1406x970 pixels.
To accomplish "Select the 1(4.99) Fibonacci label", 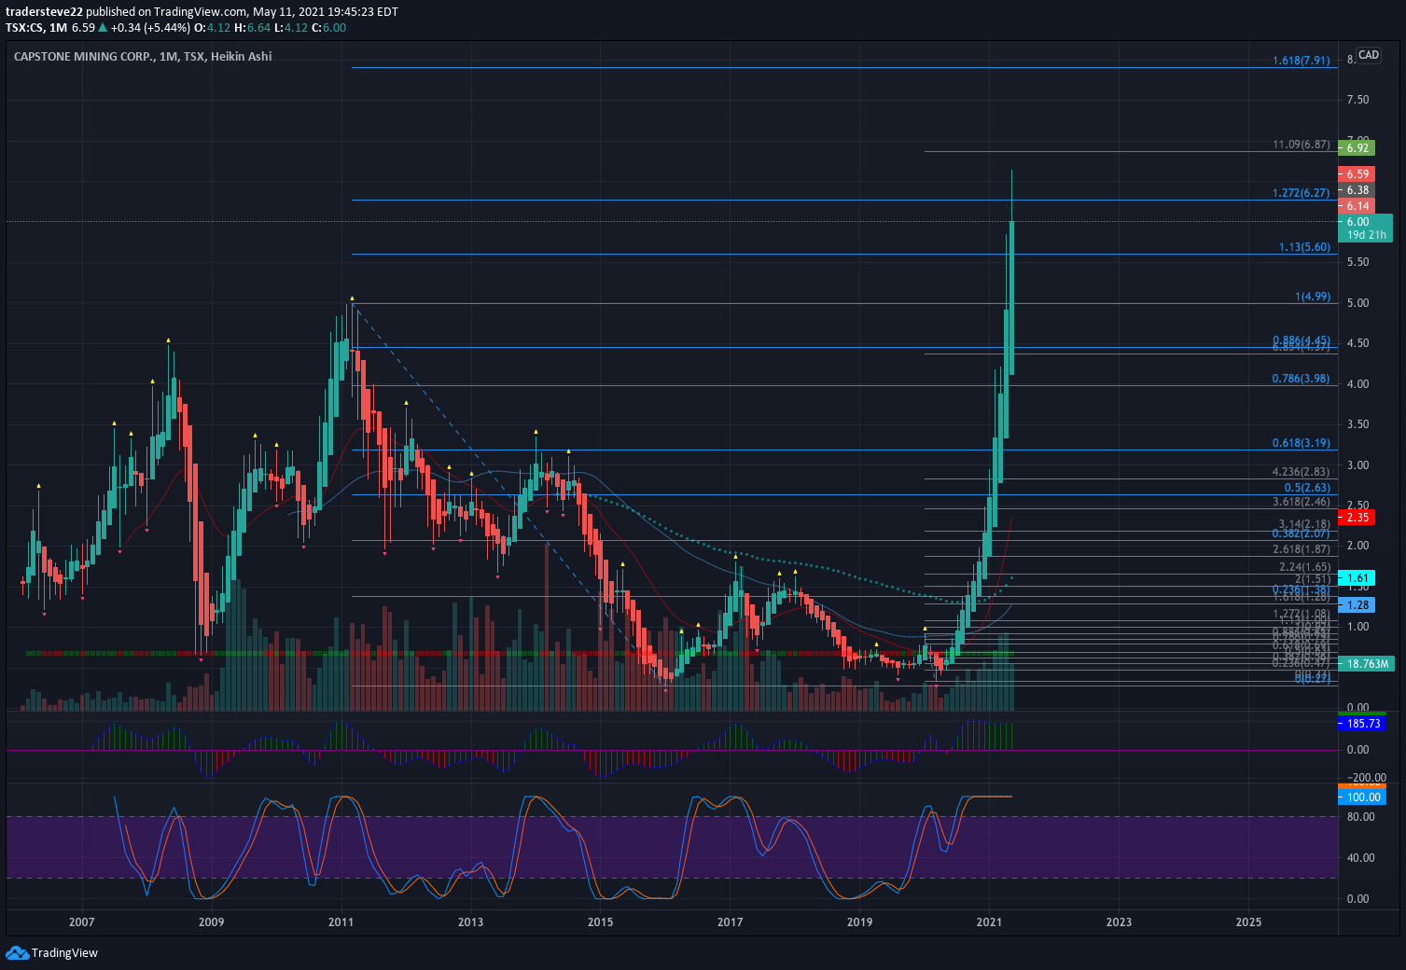I will 1313,297.
